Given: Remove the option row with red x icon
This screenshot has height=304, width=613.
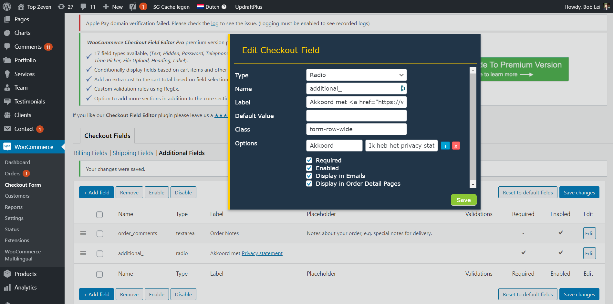Looking at the screenshot, I should (x=456, y=146).
